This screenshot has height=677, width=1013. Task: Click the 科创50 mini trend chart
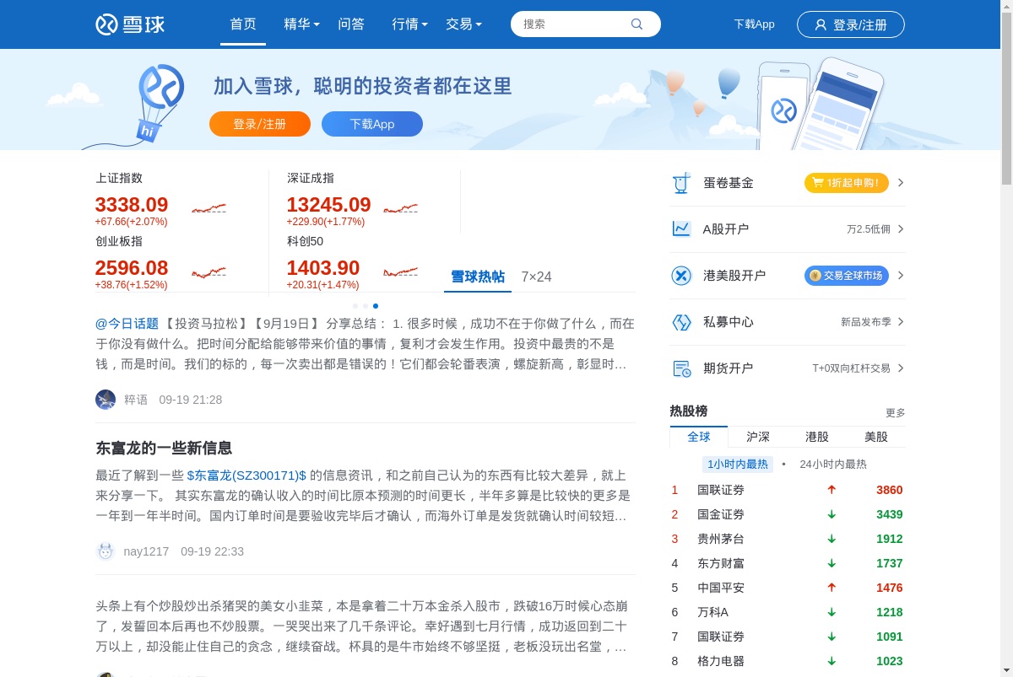point(400,271)
